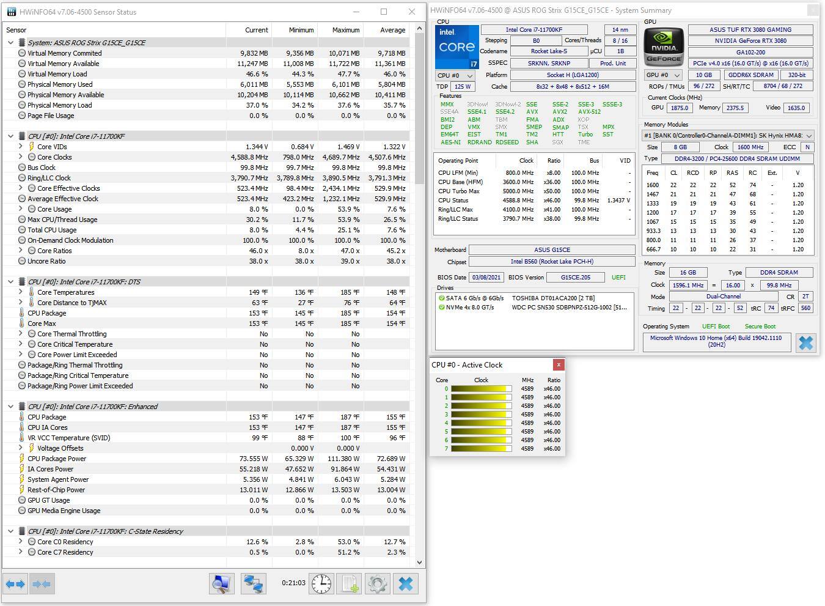Open sensor settings gear icon
The image size is (825, 606).
coord(378,584)
